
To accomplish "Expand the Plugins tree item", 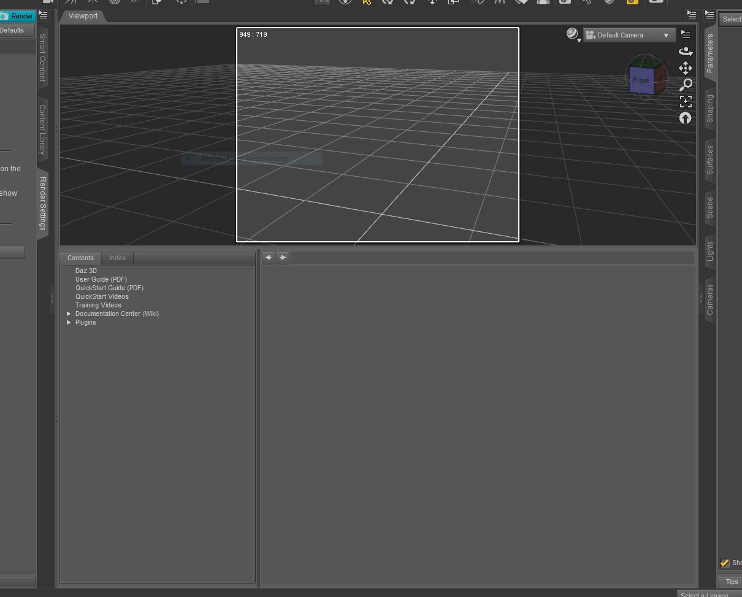I will 69,322.
